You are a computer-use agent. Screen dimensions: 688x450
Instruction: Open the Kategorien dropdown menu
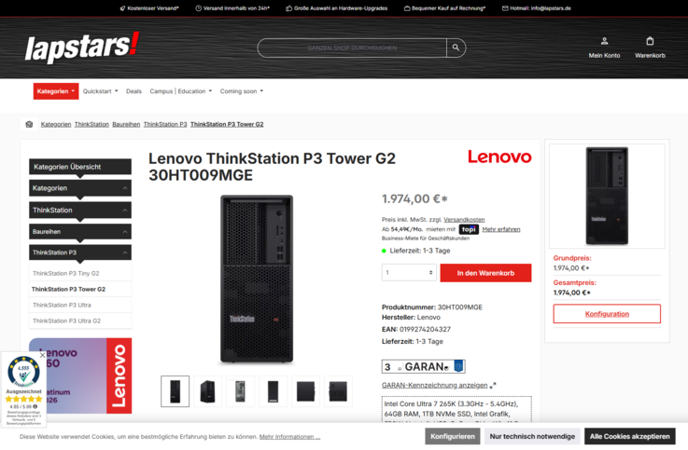point(56,91)
